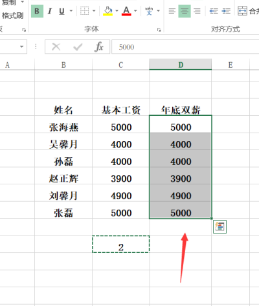Image resolution: width=259 pixels, height=306 pixels.
Task: Expand the borders dropdown arrow
Action: (94, 10)
